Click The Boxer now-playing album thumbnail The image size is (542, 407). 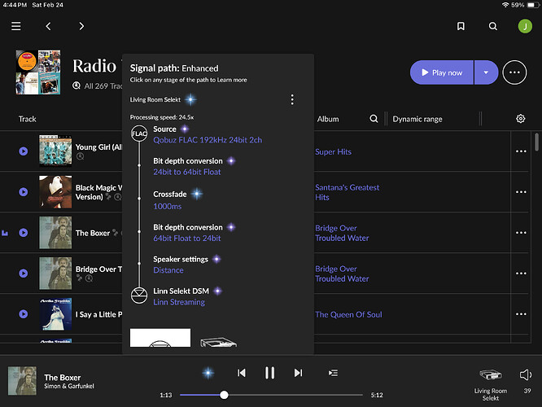pos(22,381)
